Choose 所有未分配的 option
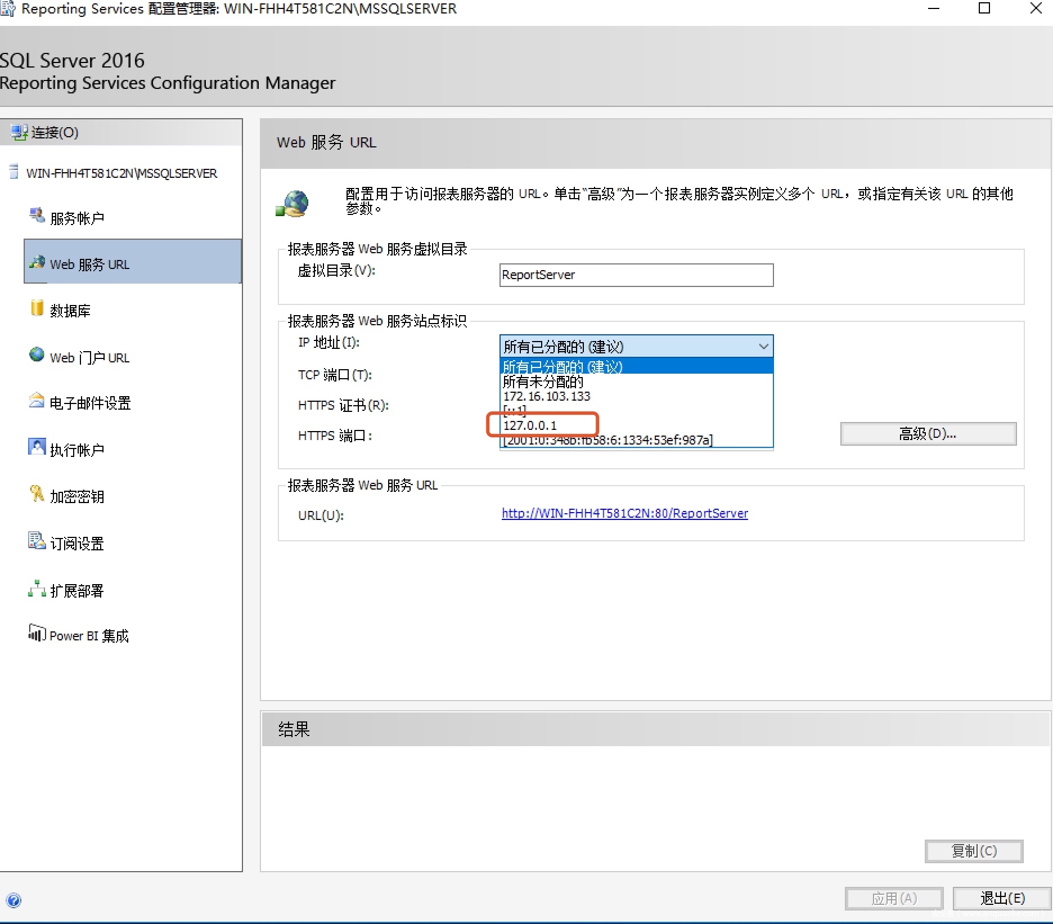The width and height of the screenshot is (1053, 924). point(636,382)
